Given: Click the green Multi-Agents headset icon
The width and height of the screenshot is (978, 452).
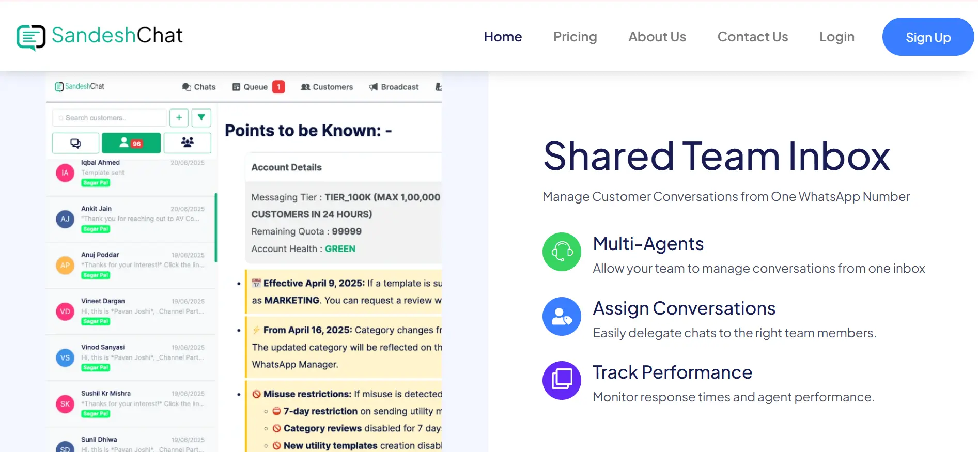Looking at the screenshot, I should (562, 252).
